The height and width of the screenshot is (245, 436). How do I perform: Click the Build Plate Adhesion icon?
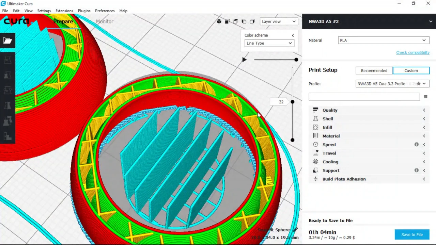(315, 179)
